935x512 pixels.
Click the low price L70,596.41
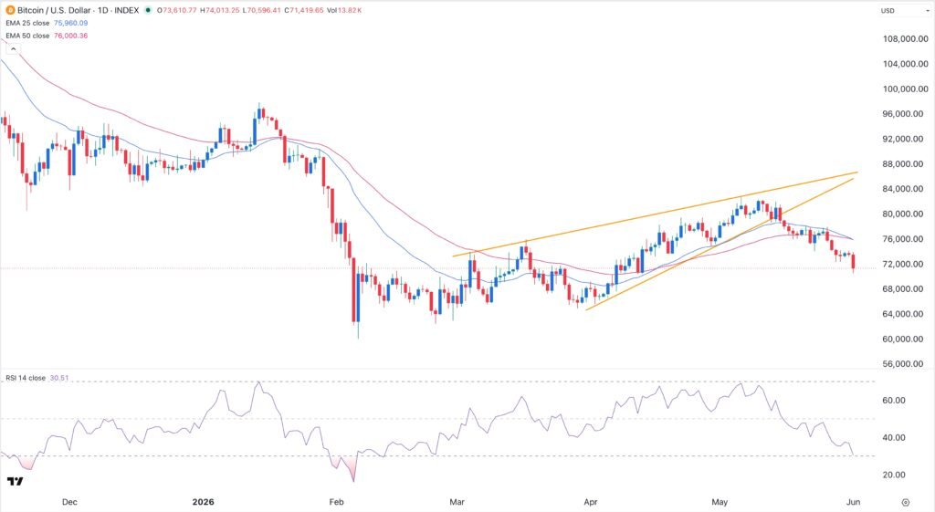pos(262,10)
